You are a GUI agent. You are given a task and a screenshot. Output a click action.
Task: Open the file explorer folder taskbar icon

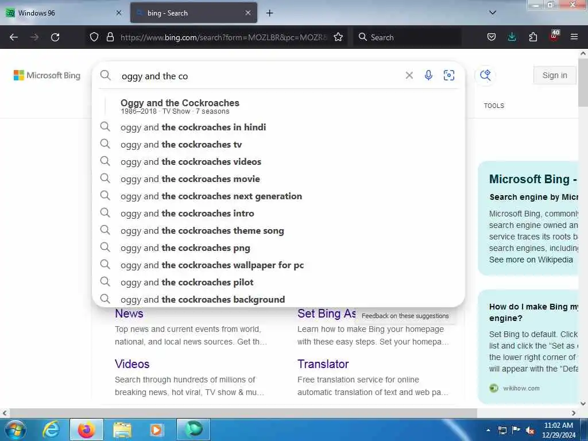click(x=122, y=430)
